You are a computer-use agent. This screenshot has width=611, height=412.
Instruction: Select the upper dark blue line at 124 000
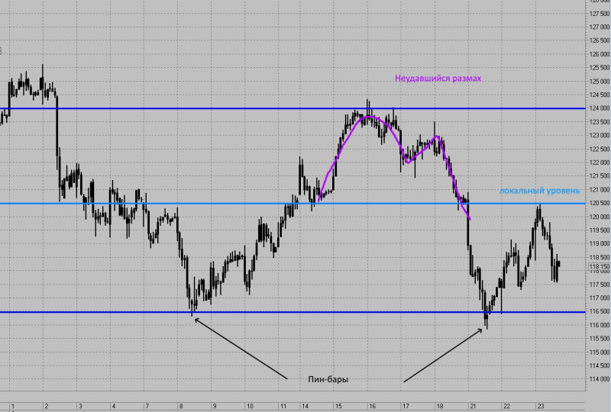(x=293, y=108)
